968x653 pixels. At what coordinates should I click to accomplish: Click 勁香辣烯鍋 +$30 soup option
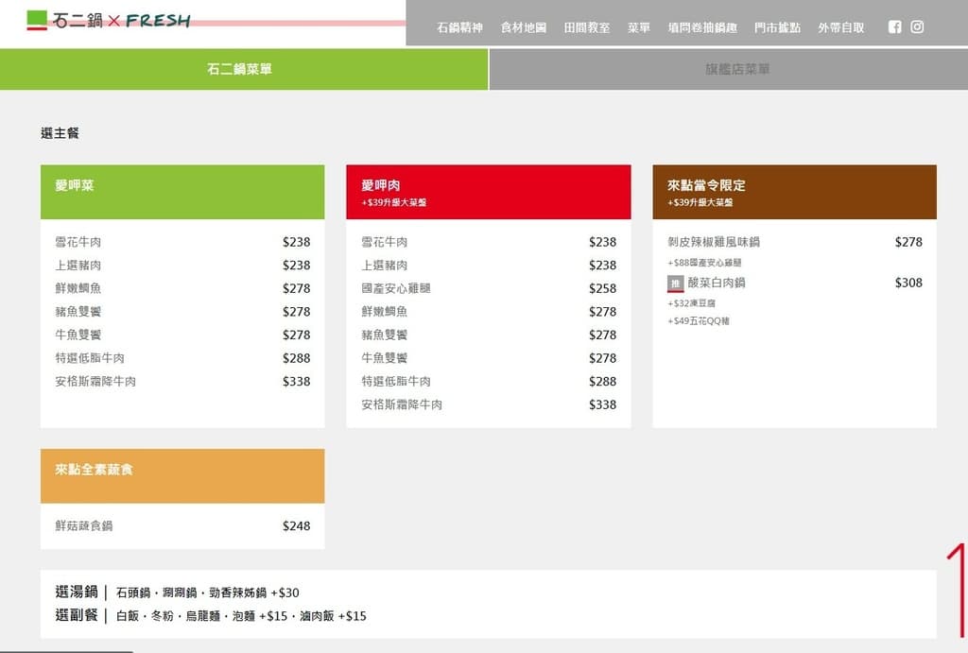[x=253, y=593]
